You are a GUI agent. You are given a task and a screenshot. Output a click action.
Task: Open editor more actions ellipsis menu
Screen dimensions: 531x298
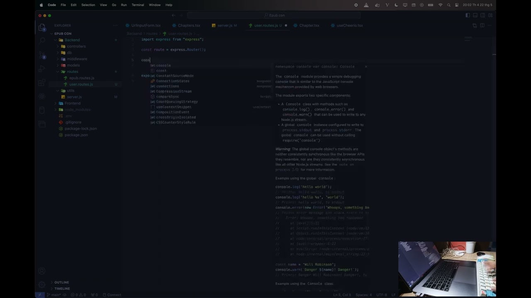[490, 25]
